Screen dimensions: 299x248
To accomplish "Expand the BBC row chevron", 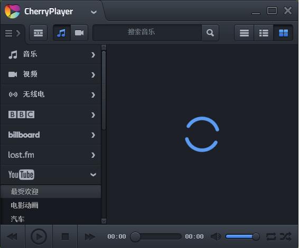I will [93, 115].
